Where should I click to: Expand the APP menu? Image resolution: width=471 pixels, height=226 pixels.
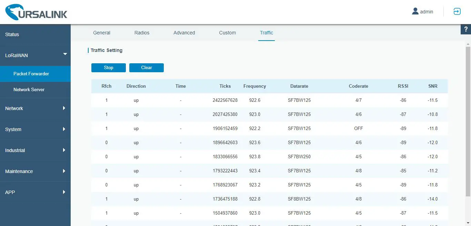[35, 192]
